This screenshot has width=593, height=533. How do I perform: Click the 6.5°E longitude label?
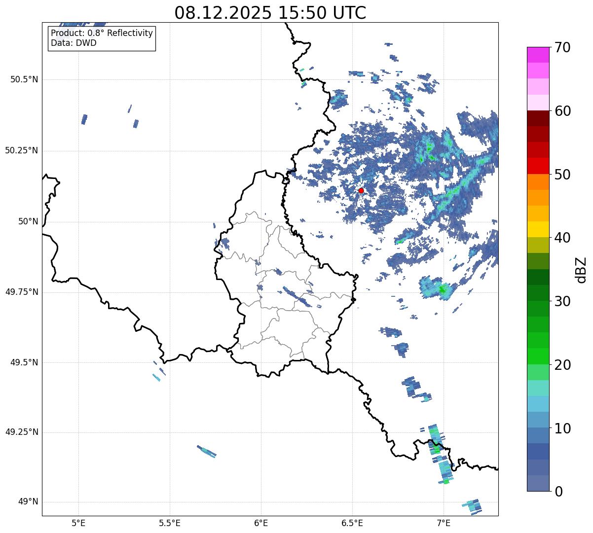click(352, 523)
